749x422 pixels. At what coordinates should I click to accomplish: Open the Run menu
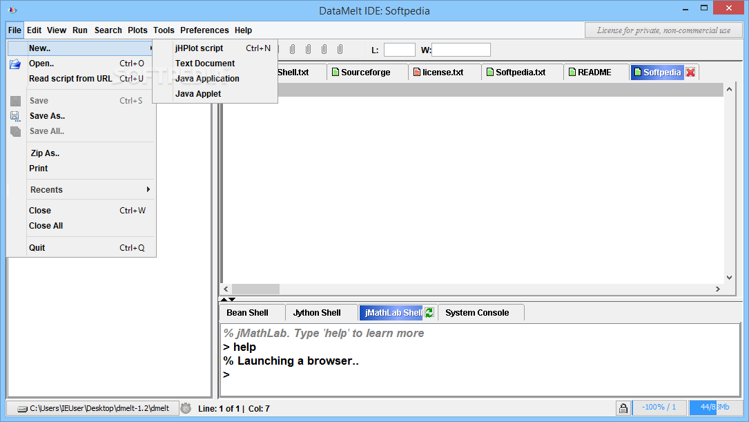[80, 30]
